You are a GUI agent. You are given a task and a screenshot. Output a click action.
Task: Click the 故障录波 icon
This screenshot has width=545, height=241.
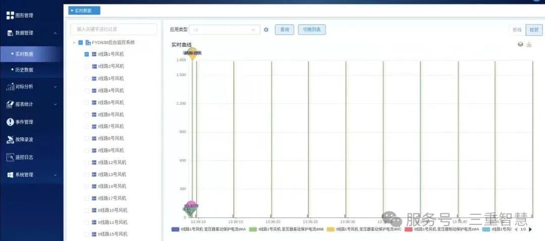10,139
